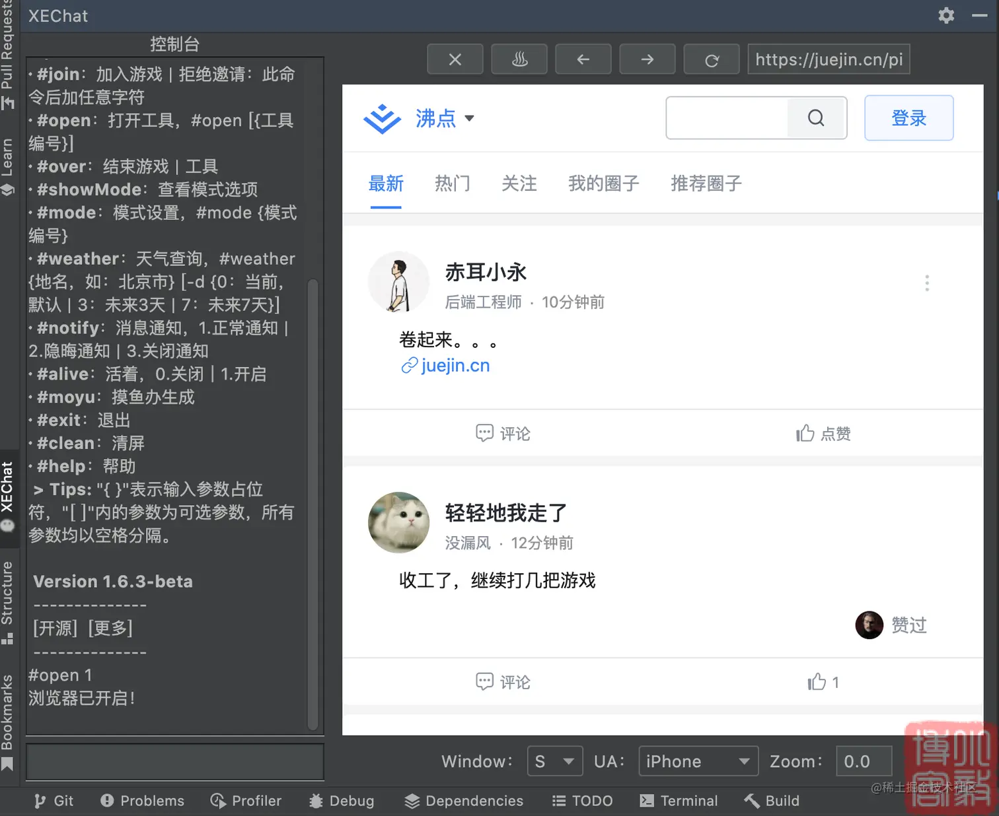Click the 登录 button
This screenshot has width=999, height=816.
pos(909,118)
